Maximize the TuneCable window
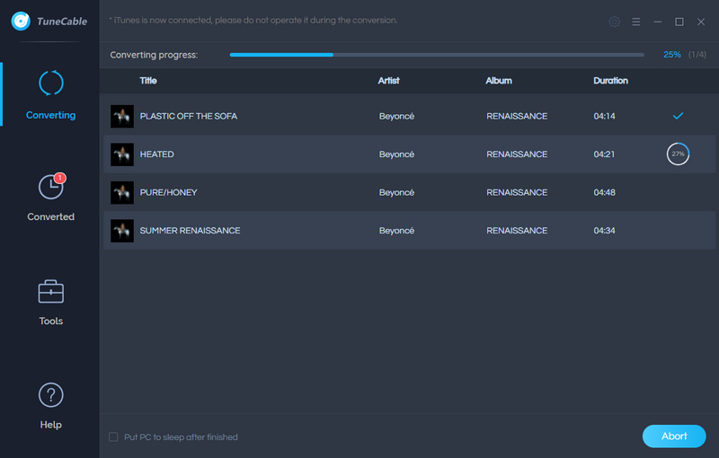The image size is (719, 458). pos(679,22)
